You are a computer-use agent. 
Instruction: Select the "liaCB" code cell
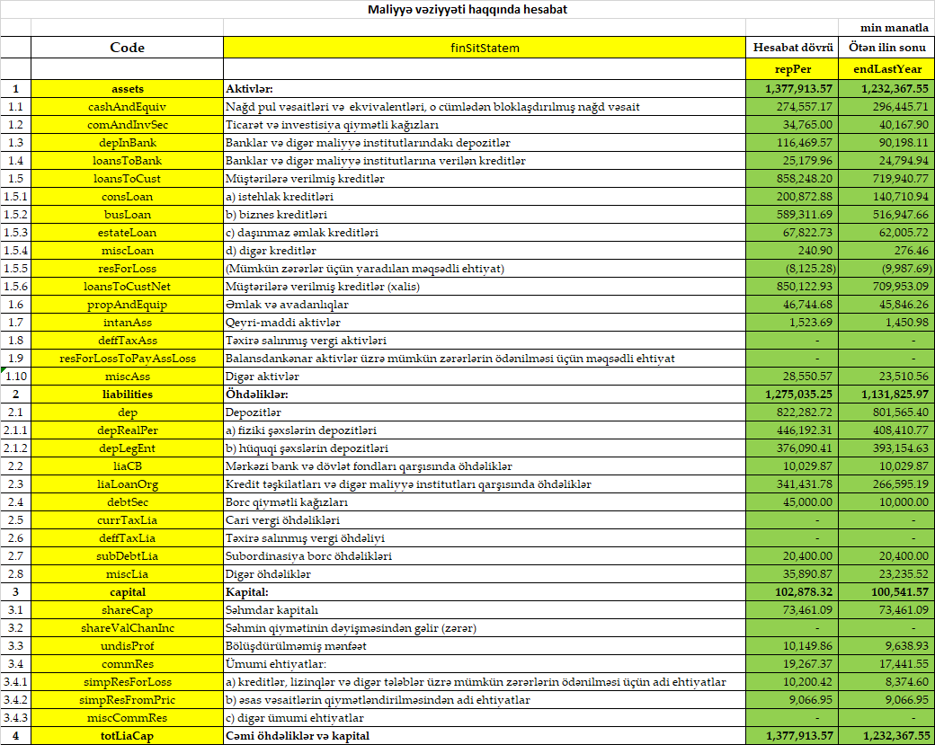(x=127, y=466)
